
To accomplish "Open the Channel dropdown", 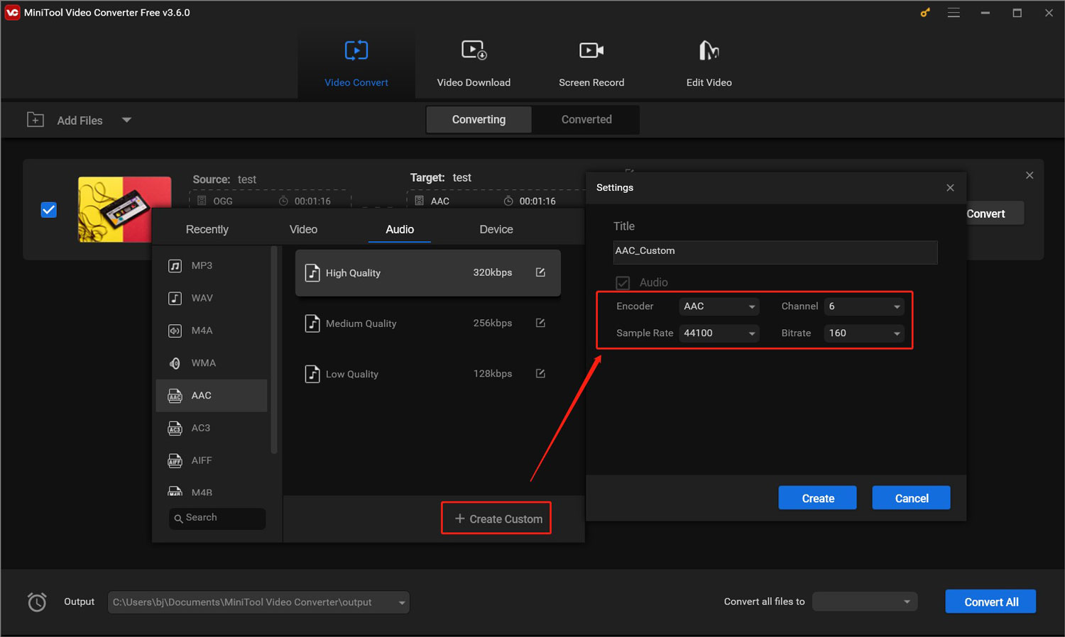I will tap(864, 306).
